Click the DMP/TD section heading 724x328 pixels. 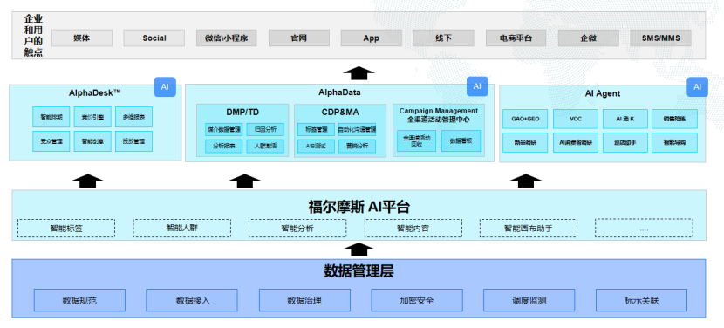(242, 113)
